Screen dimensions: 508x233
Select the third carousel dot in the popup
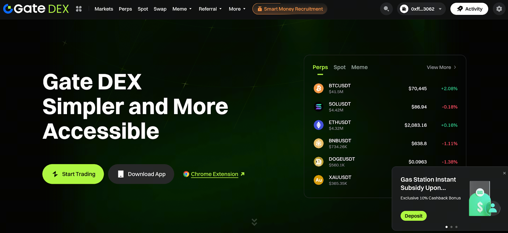click(457, 227)
